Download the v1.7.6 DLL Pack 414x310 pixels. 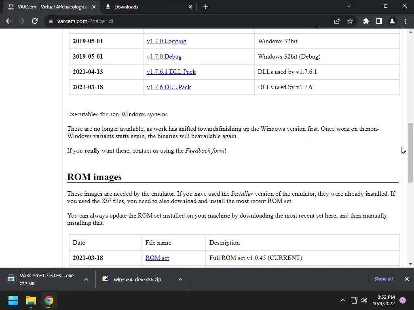pyautogui.click(x=169, y=87)
